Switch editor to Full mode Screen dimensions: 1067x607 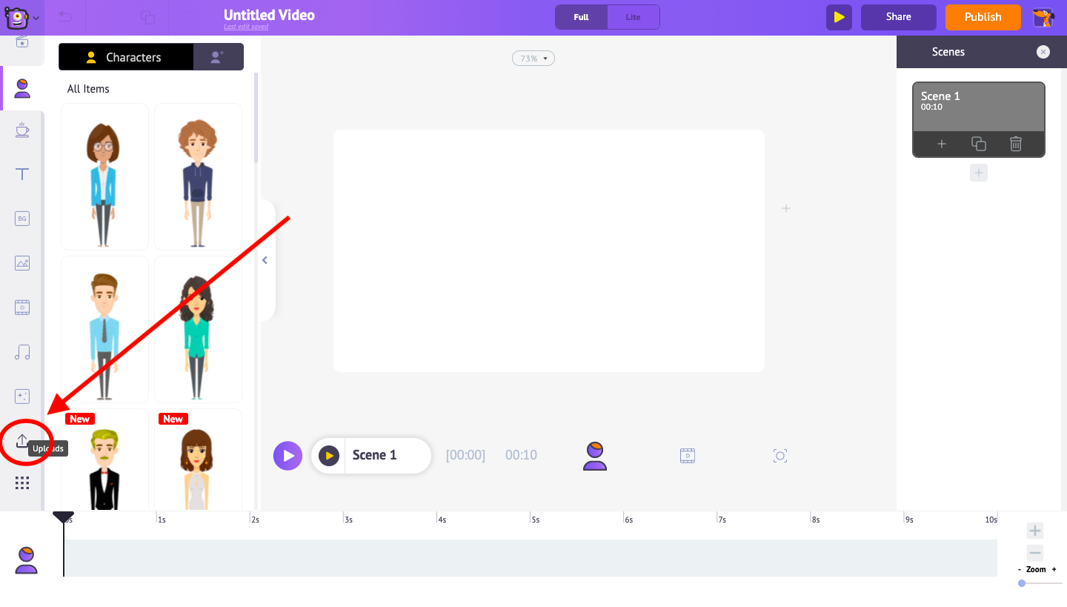[581, 17]
